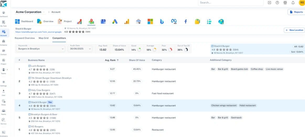The image size is (305, 137).
Task: Click the gift box icon in the header
Action: tap(285, 3)
